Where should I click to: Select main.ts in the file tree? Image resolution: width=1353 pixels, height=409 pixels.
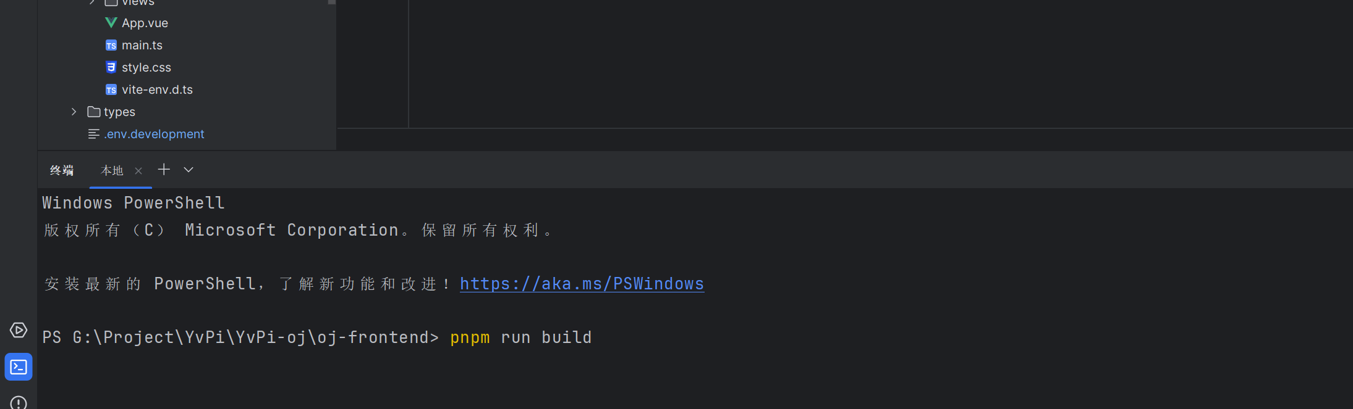click(x=142, y=45)
